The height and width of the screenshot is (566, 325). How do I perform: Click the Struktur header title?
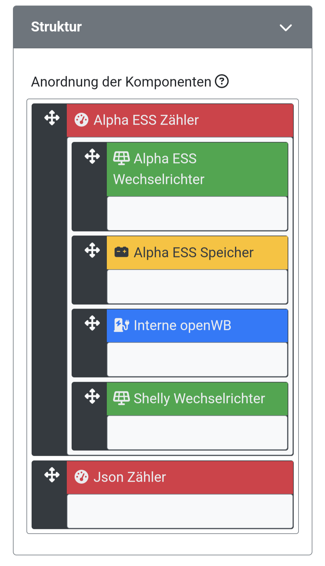56,27
